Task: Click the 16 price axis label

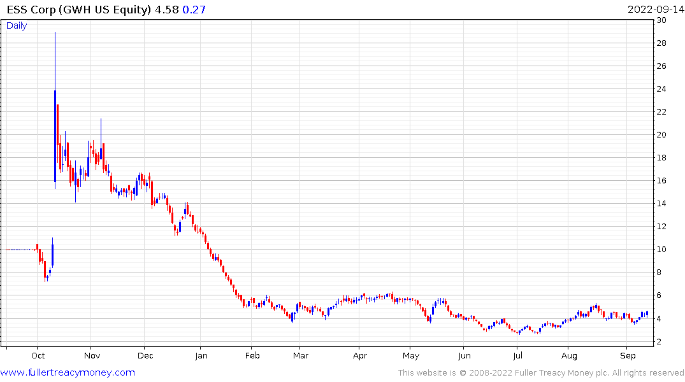Action: (661, 181)
